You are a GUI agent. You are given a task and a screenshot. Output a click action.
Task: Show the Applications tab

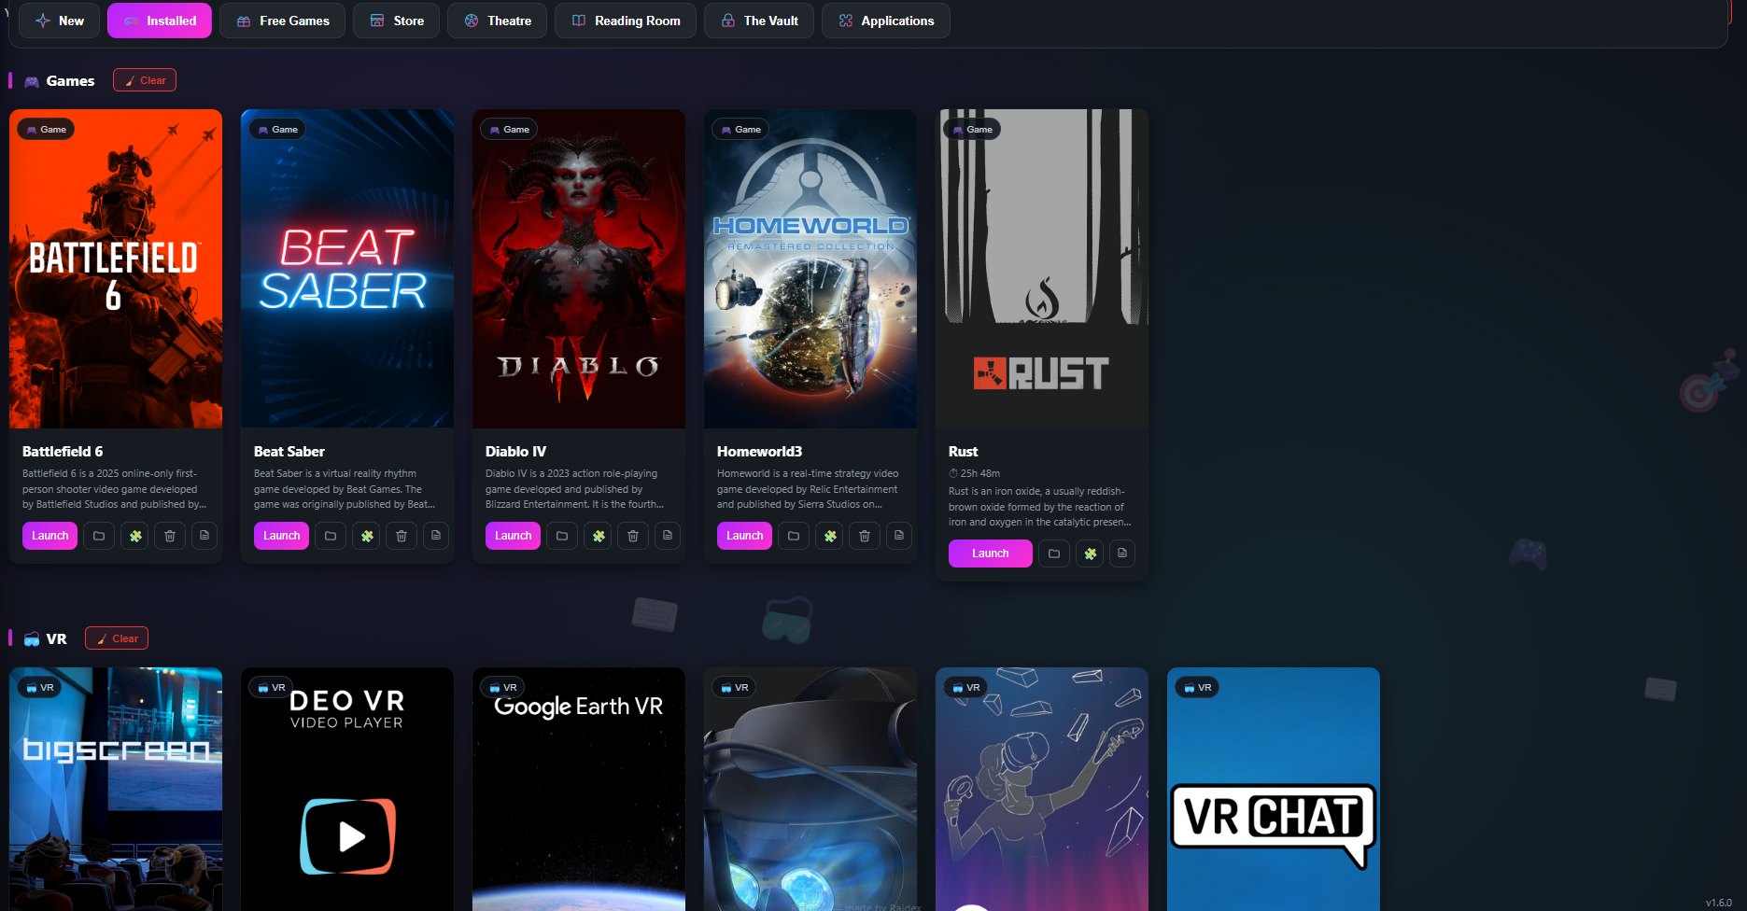[x=886, y=21]
